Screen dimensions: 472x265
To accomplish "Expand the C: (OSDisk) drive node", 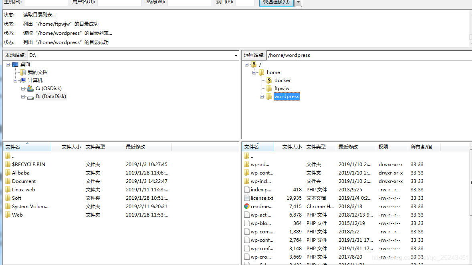I will (x=23, y=88).
